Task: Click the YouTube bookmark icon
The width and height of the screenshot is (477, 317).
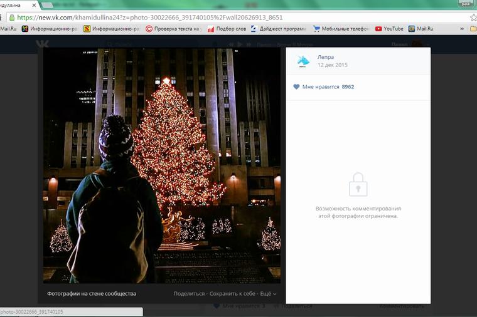Action: tap(378, 29)
